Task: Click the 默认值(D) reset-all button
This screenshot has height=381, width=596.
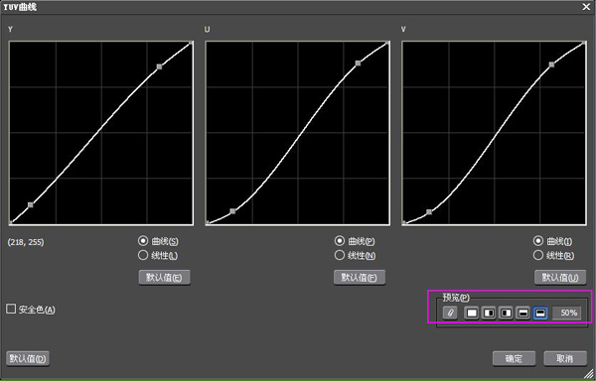Action: pyautogui.click(x=28, y=358)
